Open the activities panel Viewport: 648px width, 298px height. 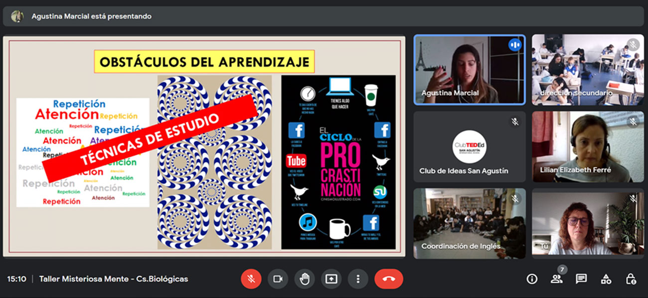[606, 279]
